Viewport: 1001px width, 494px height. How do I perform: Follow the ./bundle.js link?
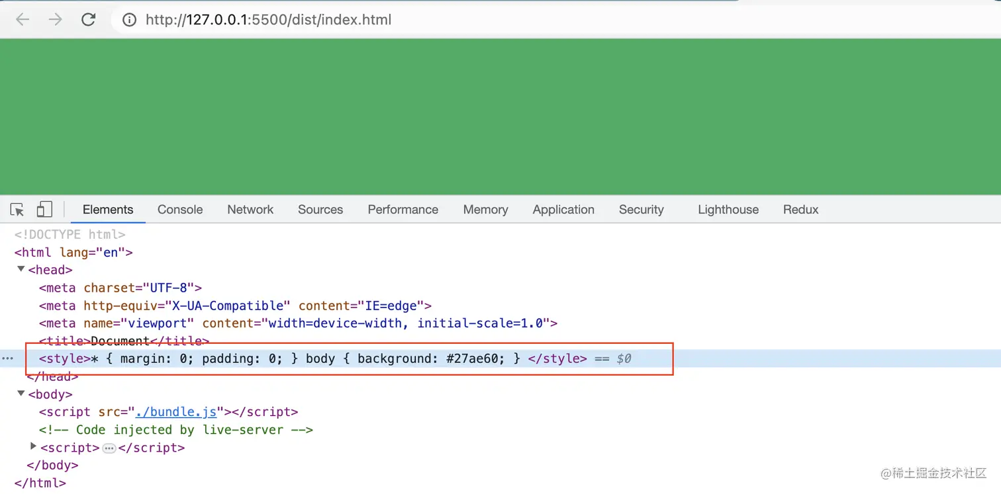point(176,412)
